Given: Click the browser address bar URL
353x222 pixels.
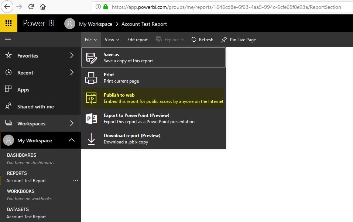Looking at the screenshot, I should tap(226, 7).
